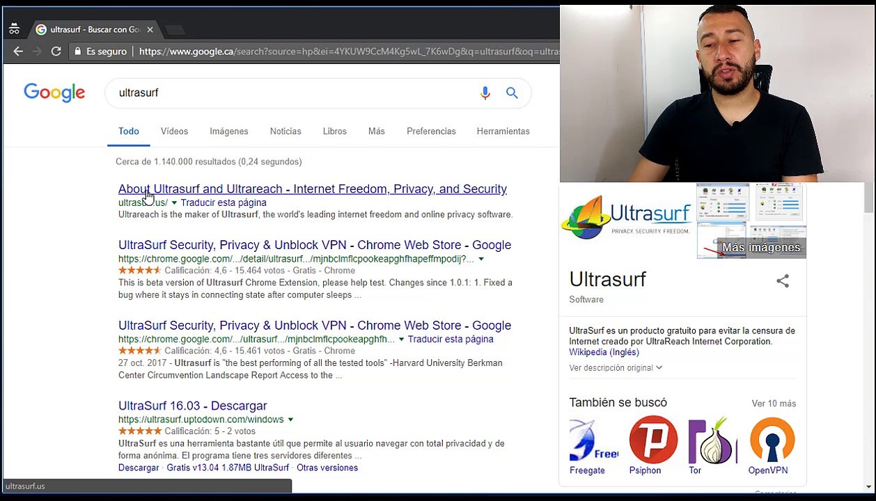Image resolution: width=876 pixels, height=501 pixels.
Task: Open Herramientas search tools
Action: point(503,131)
